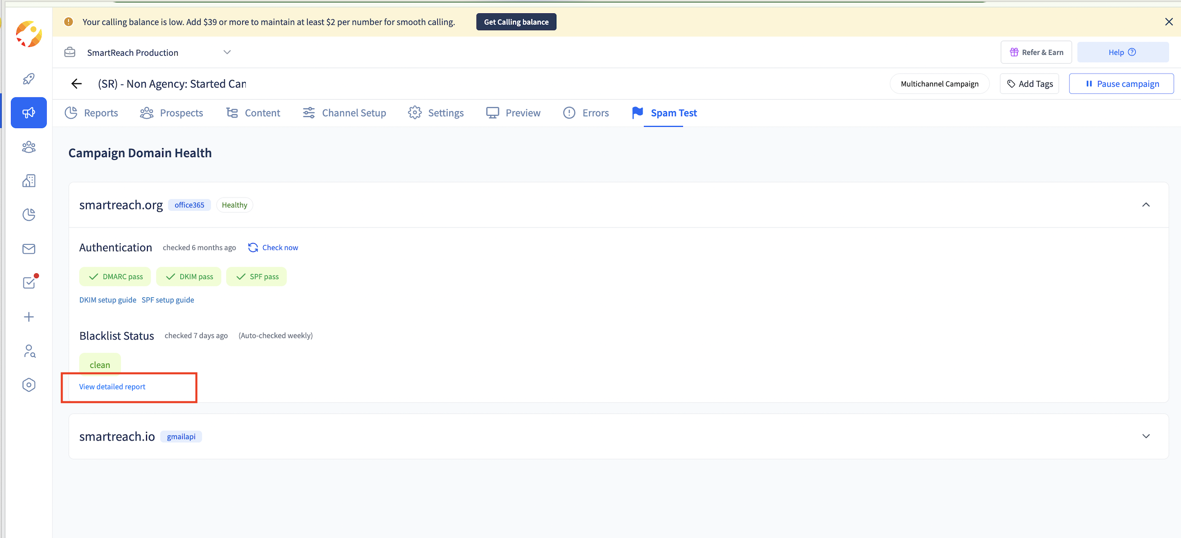Click the Pause campaign button

pos(1121,84)
